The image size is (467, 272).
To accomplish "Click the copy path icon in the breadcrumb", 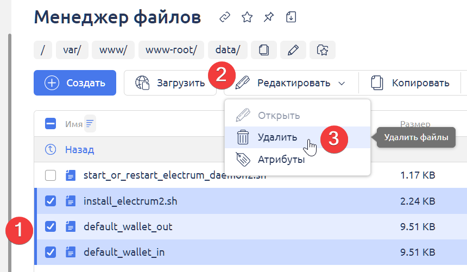I will point(264,50).
